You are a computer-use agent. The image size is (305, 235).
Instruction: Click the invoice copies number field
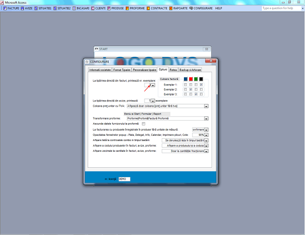tap(148, 85)
